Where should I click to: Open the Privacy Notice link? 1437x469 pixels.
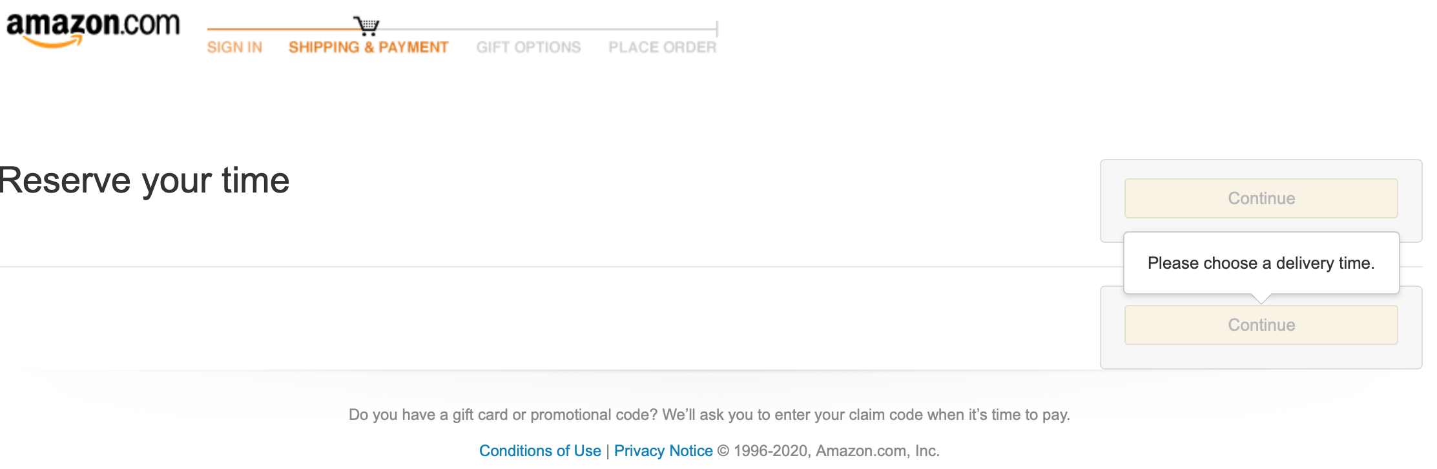(663, 451)
